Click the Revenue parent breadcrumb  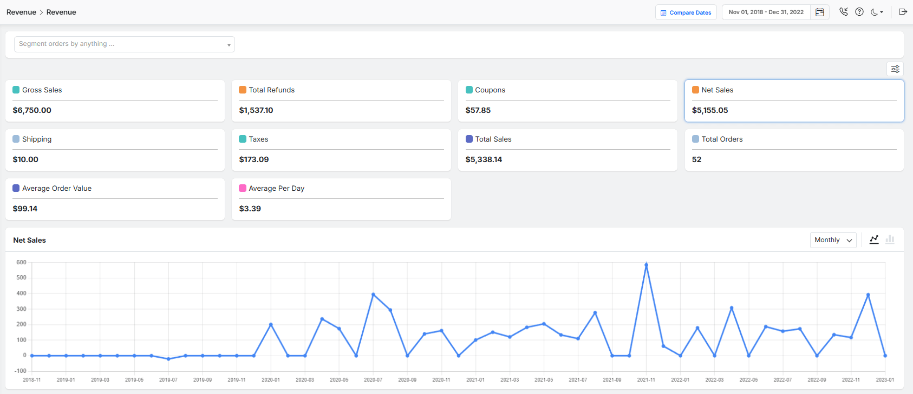21,12
